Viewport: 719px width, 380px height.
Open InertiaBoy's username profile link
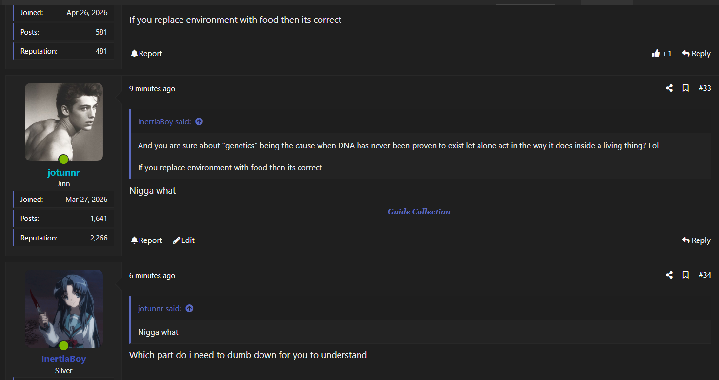pos(63,359)
